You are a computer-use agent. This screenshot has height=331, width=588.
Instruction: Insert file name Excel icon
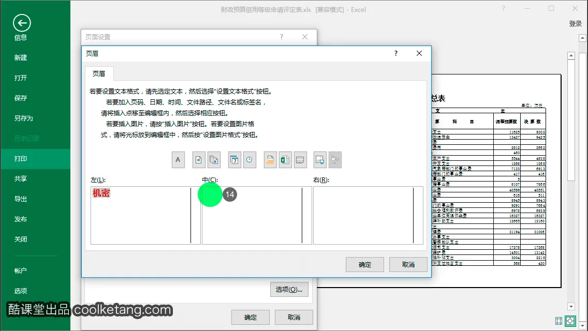[285, 160]
